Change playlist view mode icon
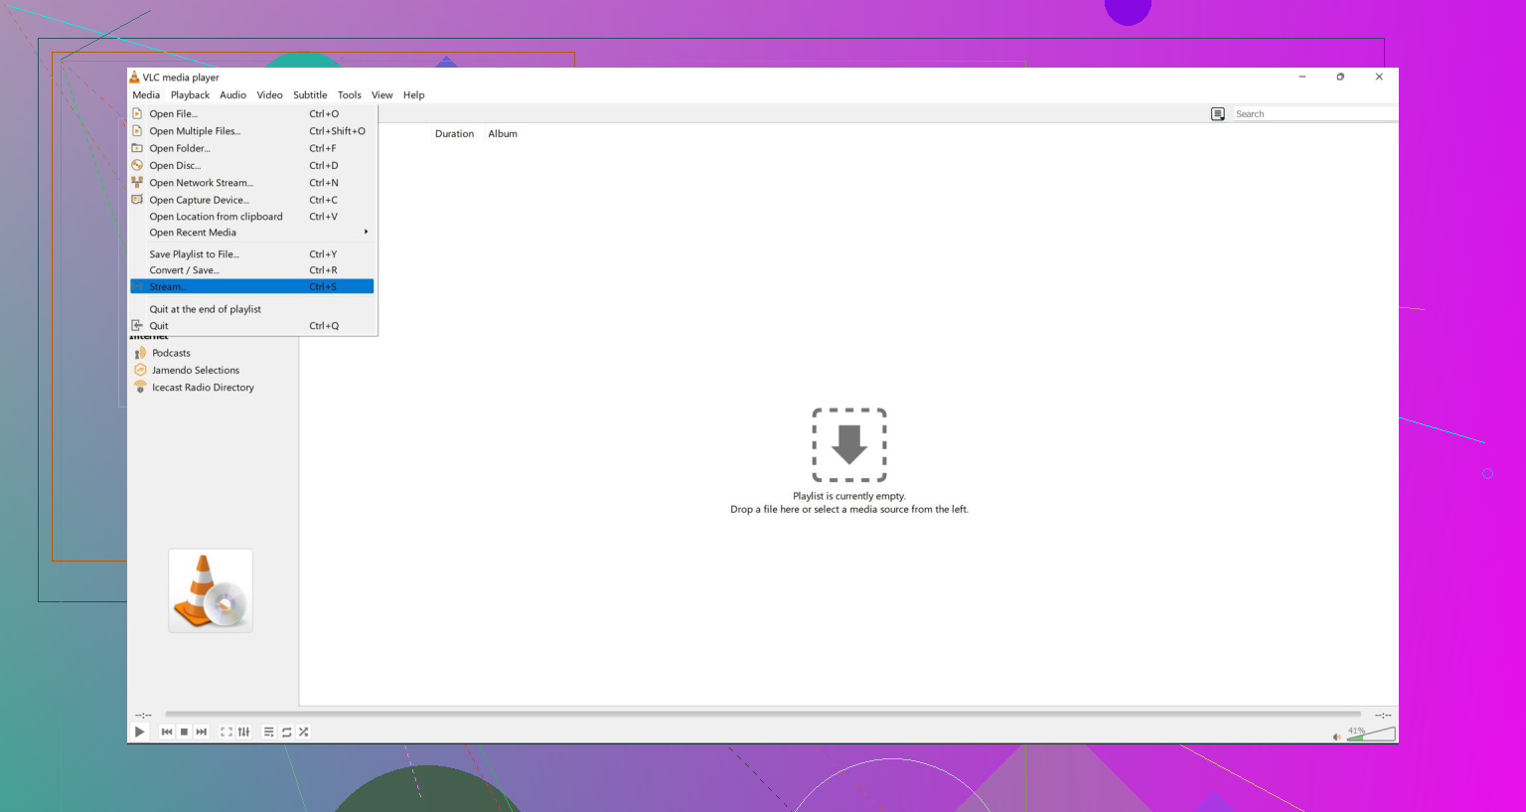 [x=1218, y=114]
